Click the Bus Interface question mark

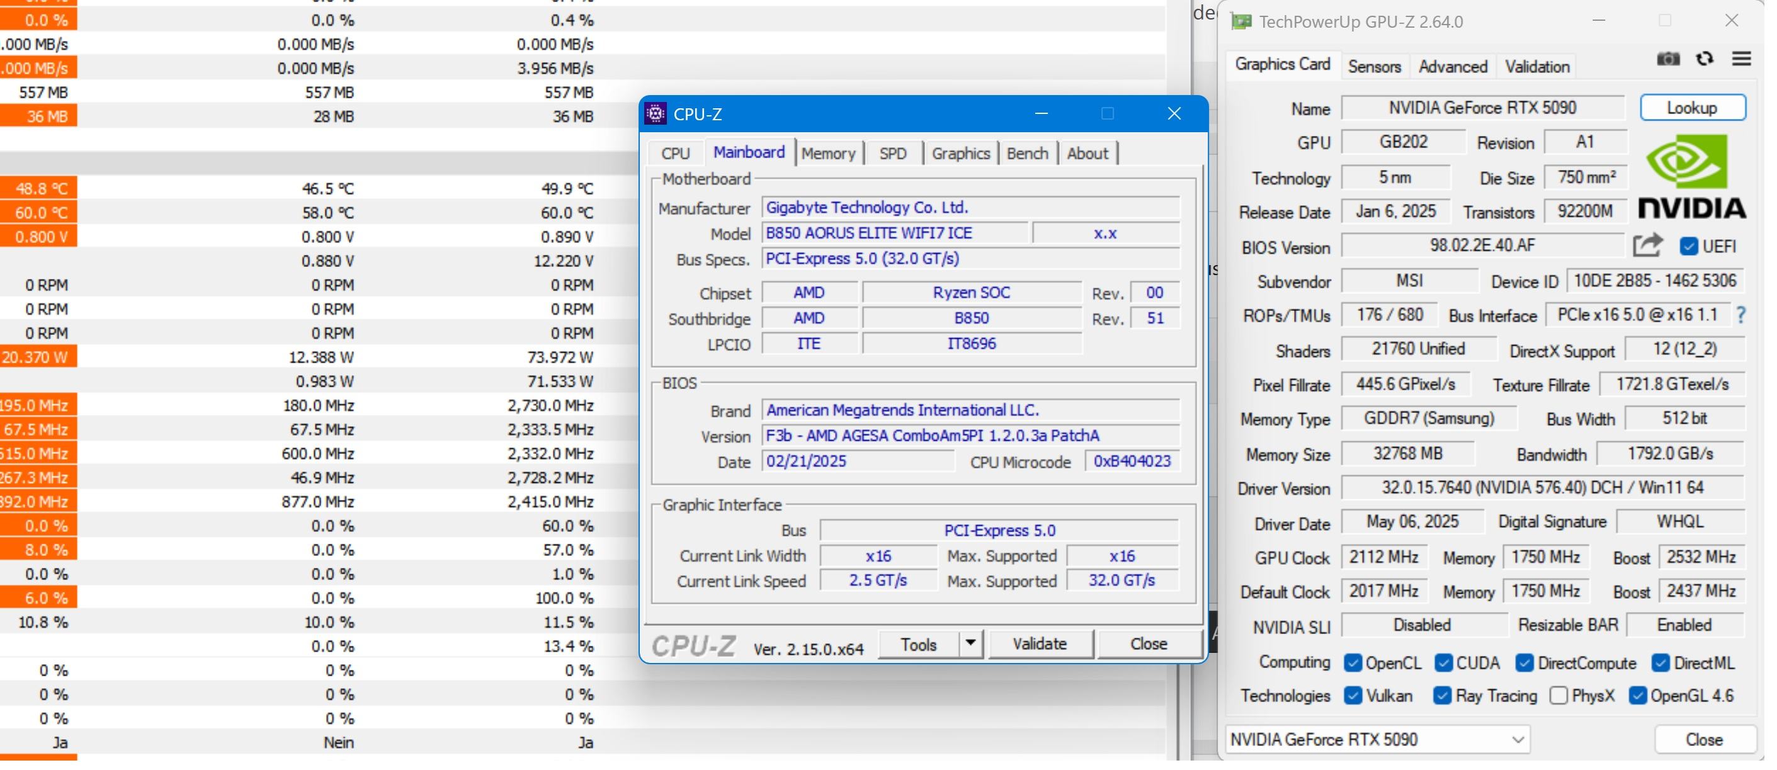pyautogui.click(x=1742, y=315)
